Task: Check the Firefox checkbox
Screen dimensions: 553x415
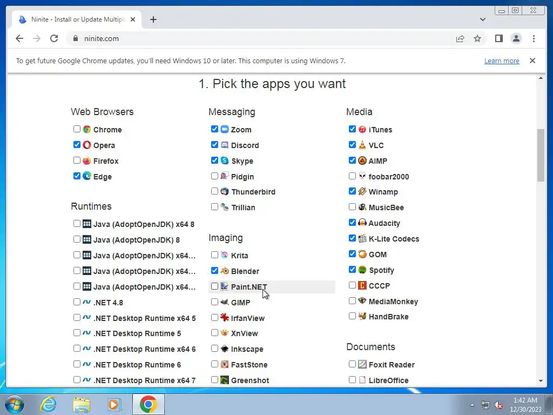Action: pyautogui.click(x=77, y=160)
